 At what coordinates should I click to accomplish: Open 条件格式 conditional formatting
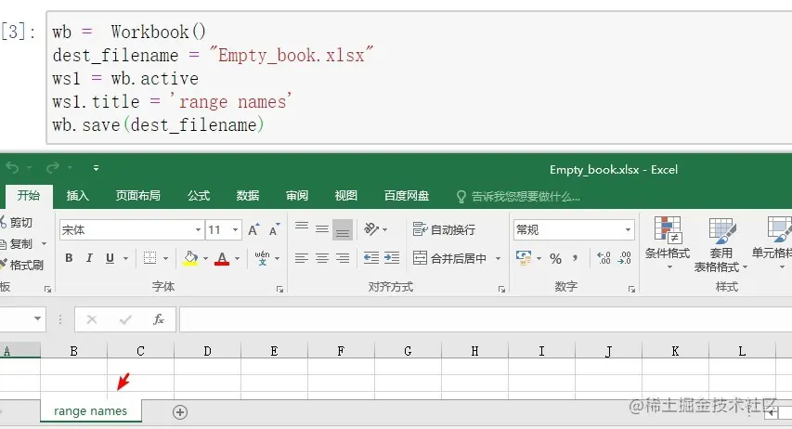tap(668, 242)
